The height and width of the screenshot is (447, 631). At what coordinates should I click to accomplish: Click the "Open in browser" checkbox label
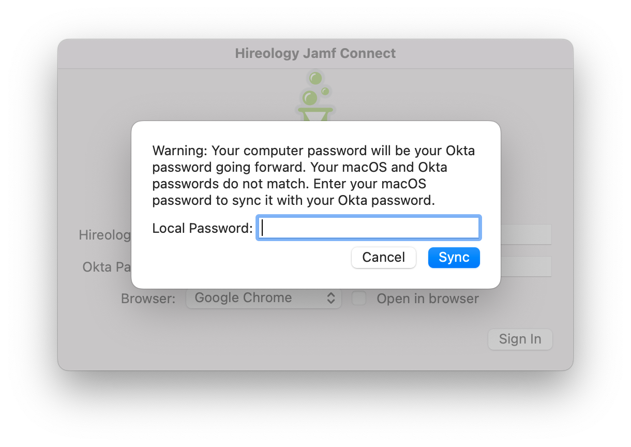pyautogui.click(x=427, y=299)
